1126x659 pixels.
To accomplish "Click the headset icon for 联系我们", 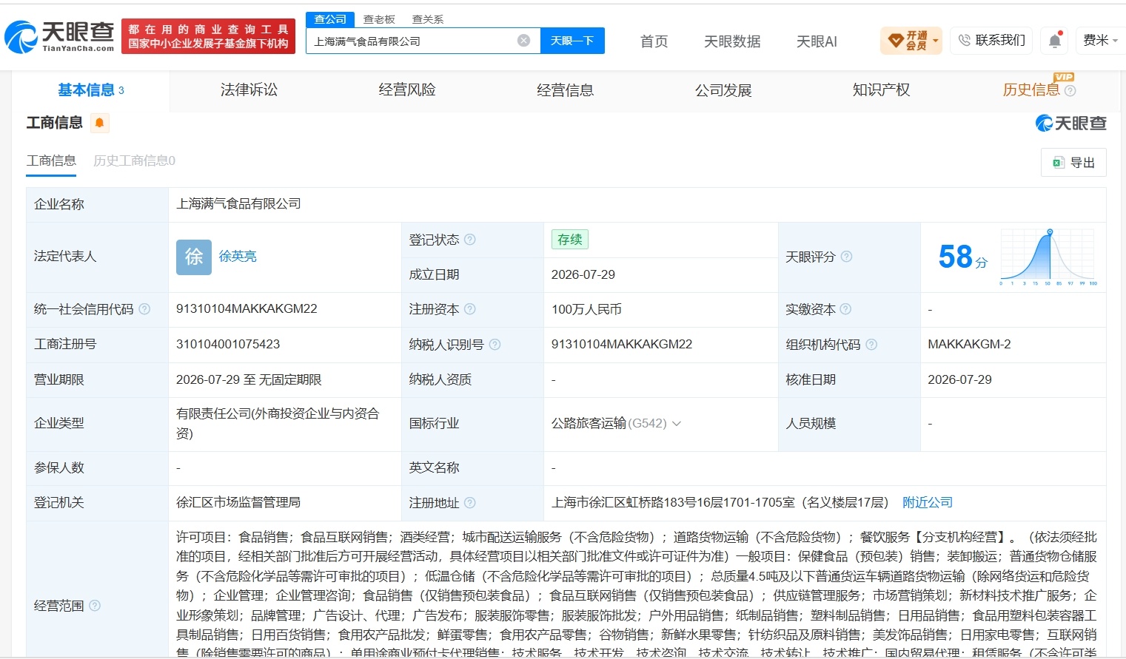I will pyautogui.click(x=964, y=40).
